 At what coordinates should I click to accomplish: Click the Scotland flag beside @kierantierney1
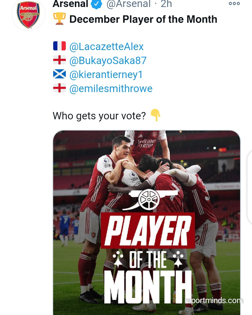pyautogui.click(x=59, y=74)
